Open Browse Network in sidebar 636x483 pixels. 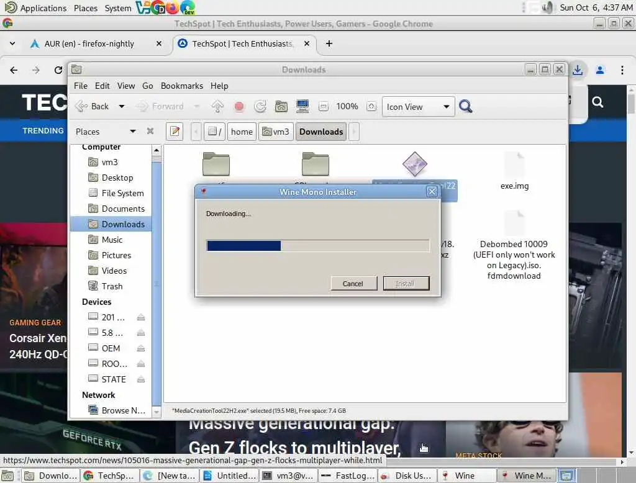[117, 410]
